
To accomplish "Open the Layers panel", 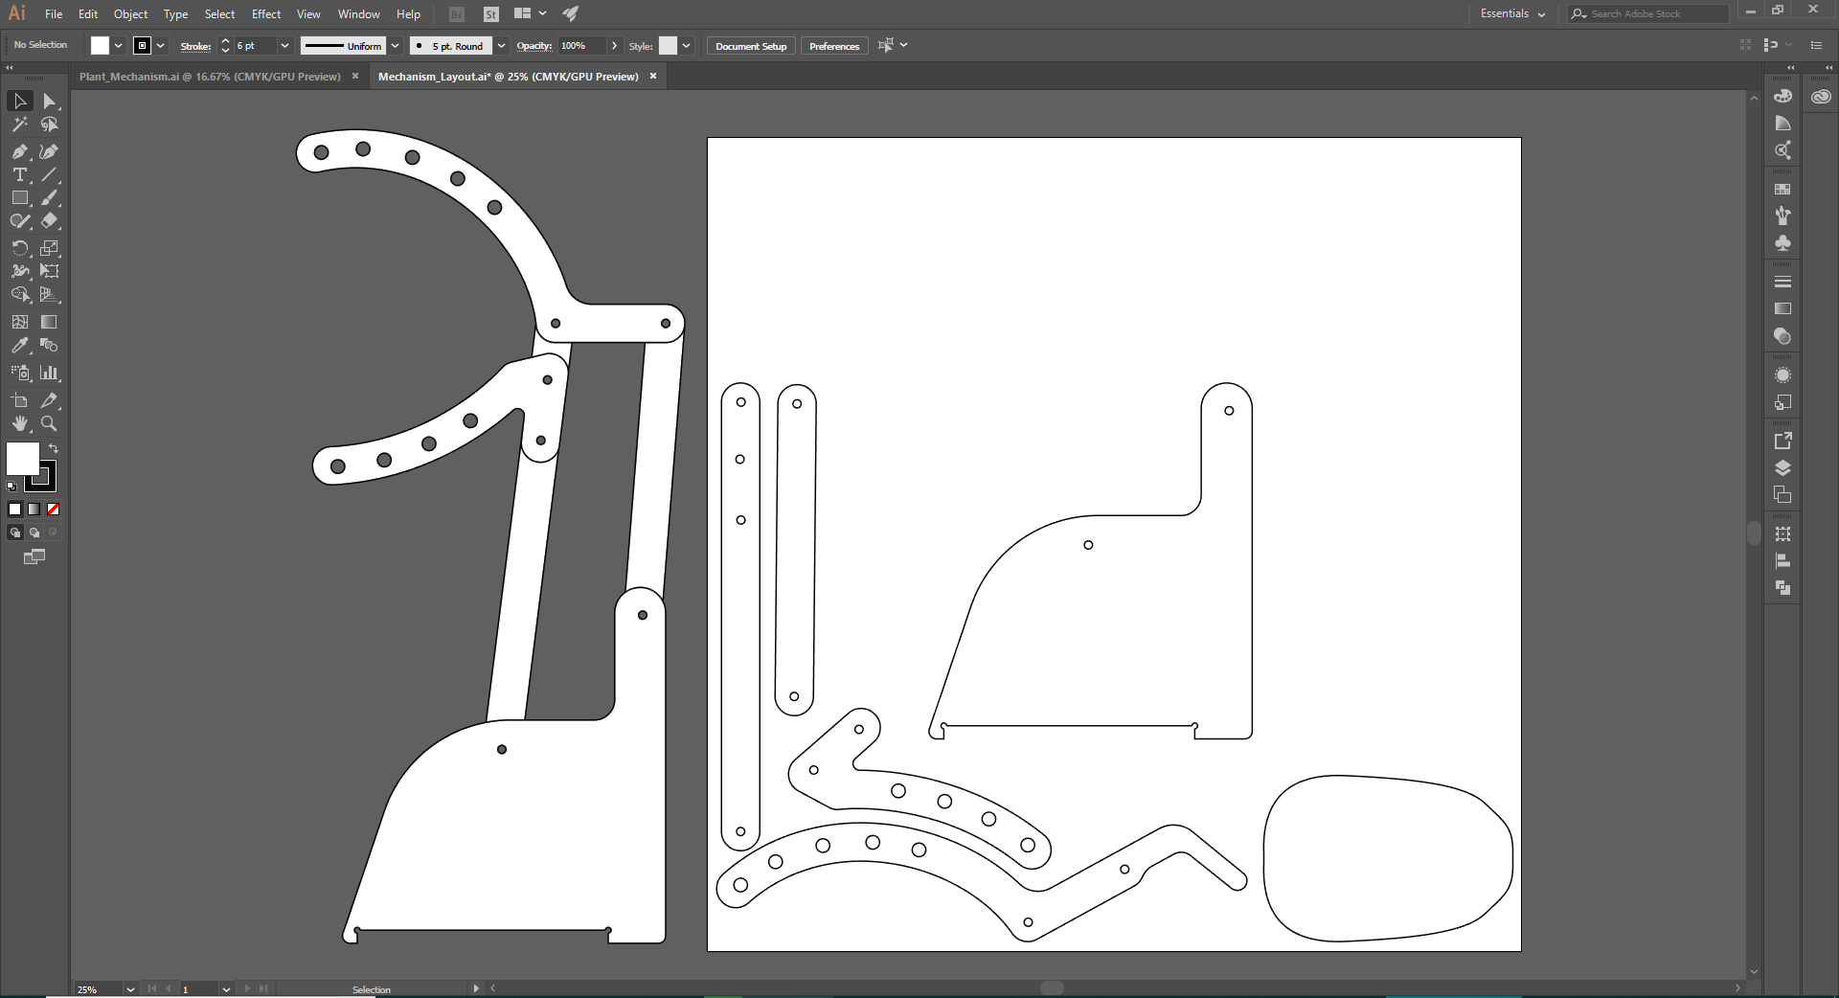I will 1782,468.
